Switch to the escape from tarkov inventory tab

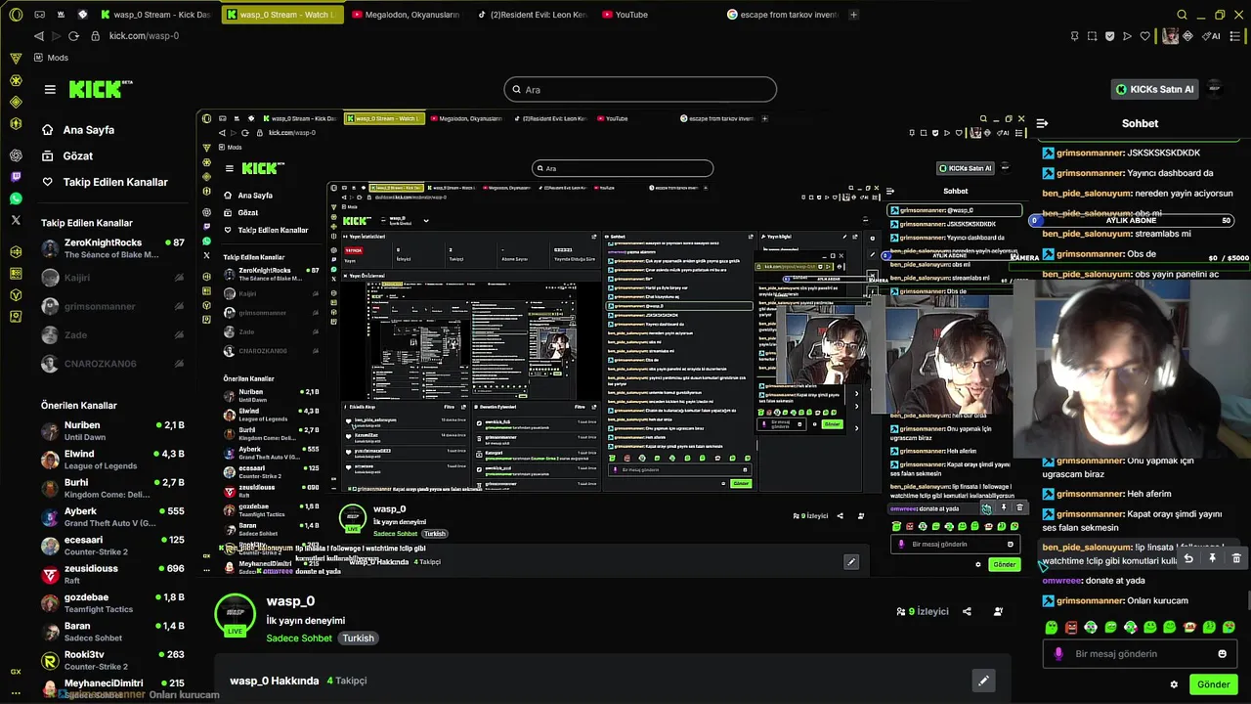point(782,15)
